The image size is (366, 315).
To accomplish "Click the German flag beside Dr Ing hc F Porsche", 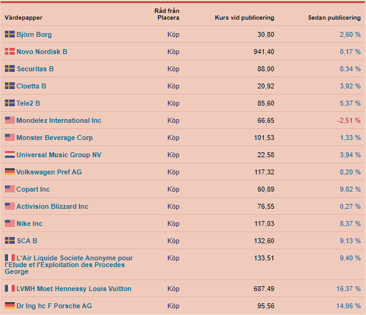I will tap(10, 306).
